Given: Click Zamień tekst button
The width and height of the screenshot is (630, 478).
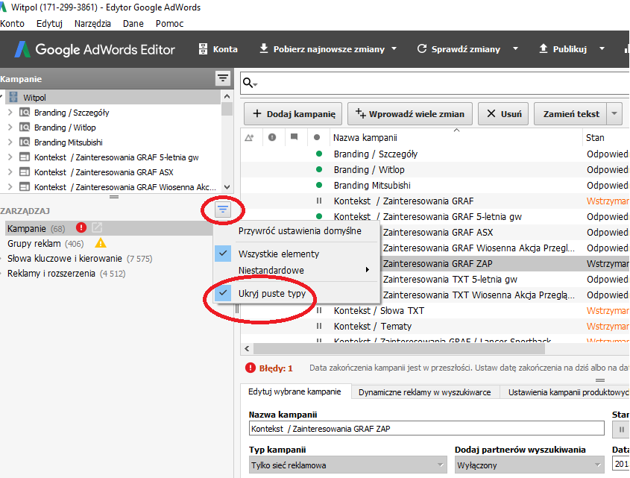Looking at the screenshot, I should pyautogui.click(x=571, y=114).
